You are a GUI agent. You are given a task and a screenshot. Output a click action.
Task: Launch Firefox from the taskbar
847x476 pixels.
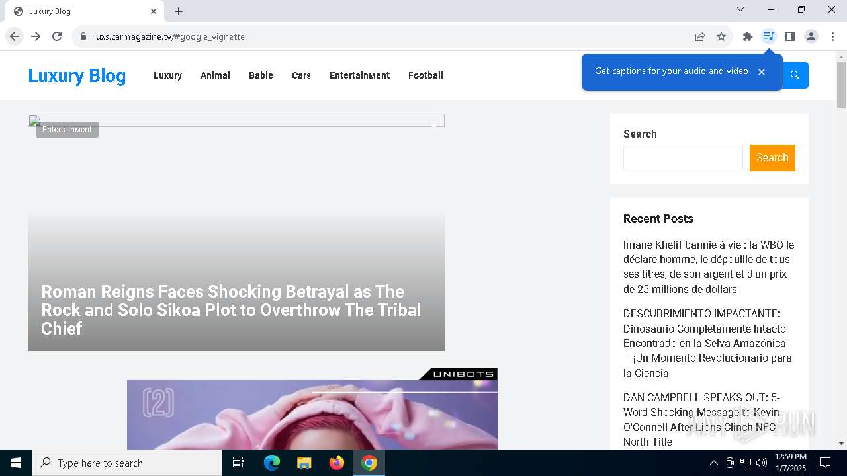click(336, 463)
